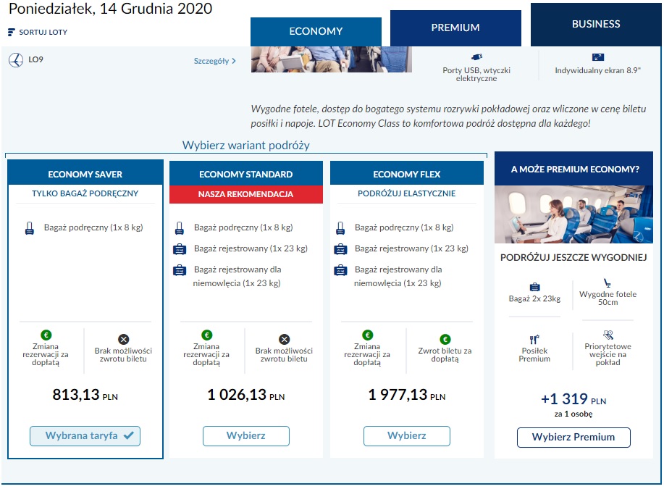Click hand luggage icon in Economy Flex
The width and height of the screenshot is (664, 489).
[340, 228]
